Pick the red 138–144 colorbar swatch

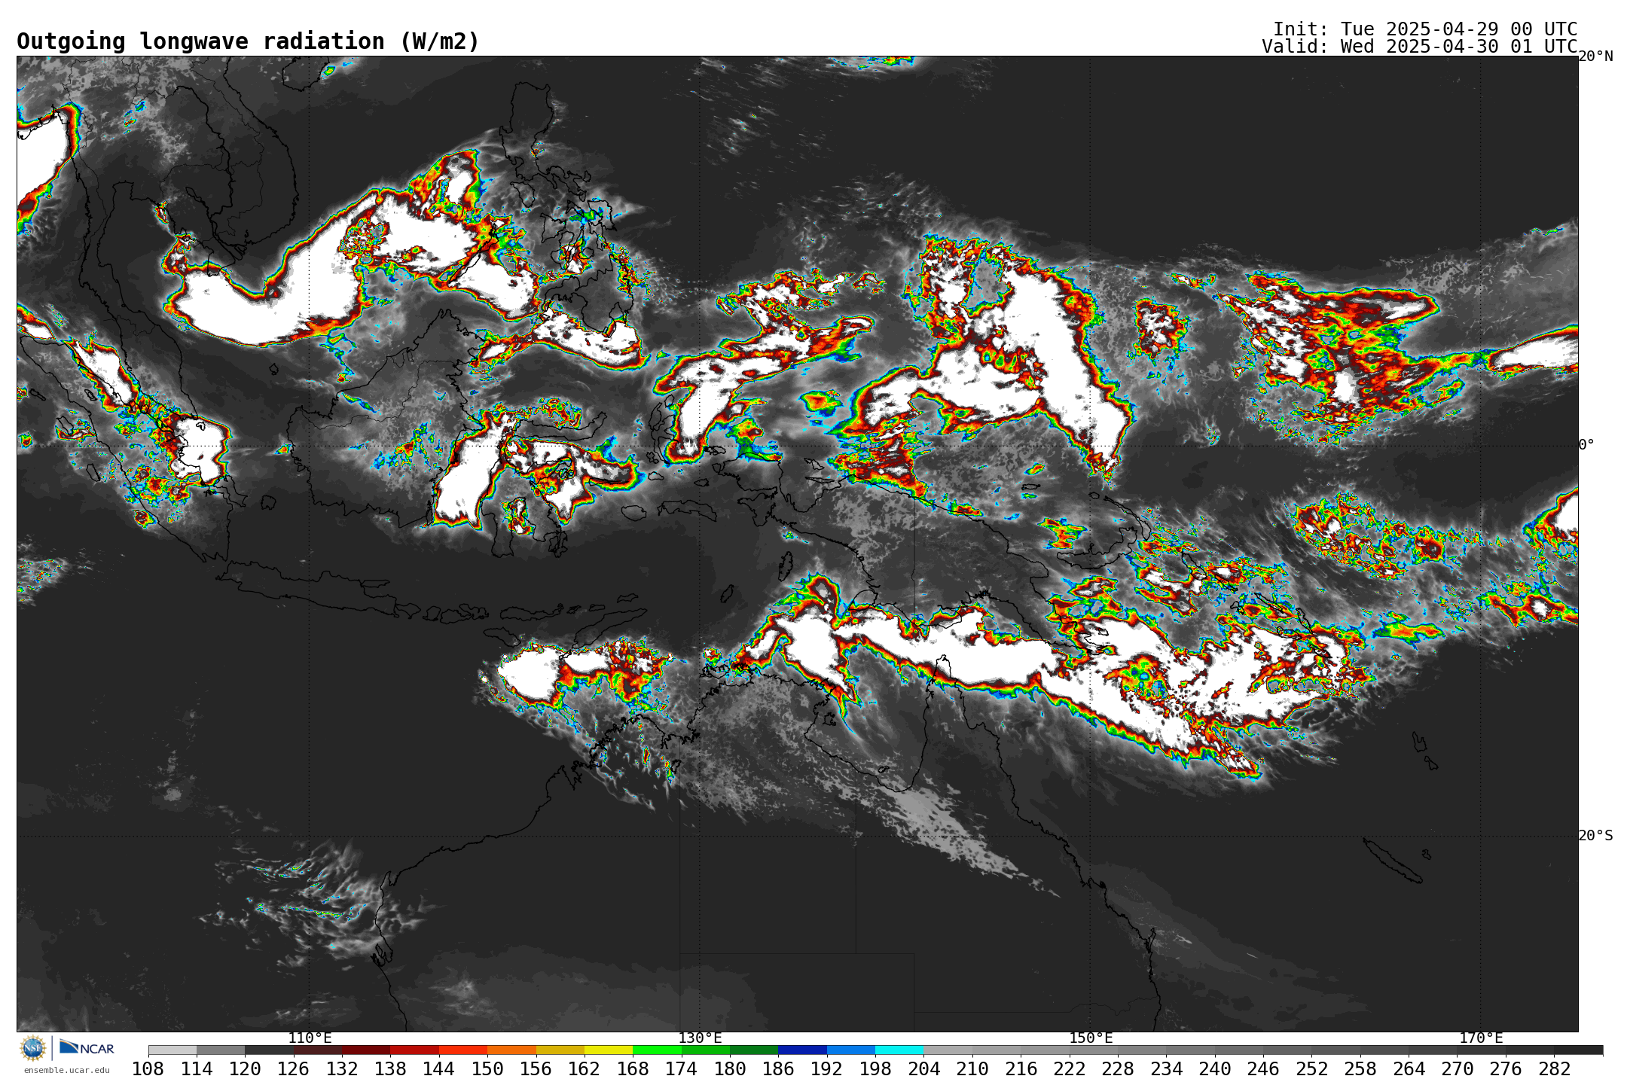point(415,1050)
